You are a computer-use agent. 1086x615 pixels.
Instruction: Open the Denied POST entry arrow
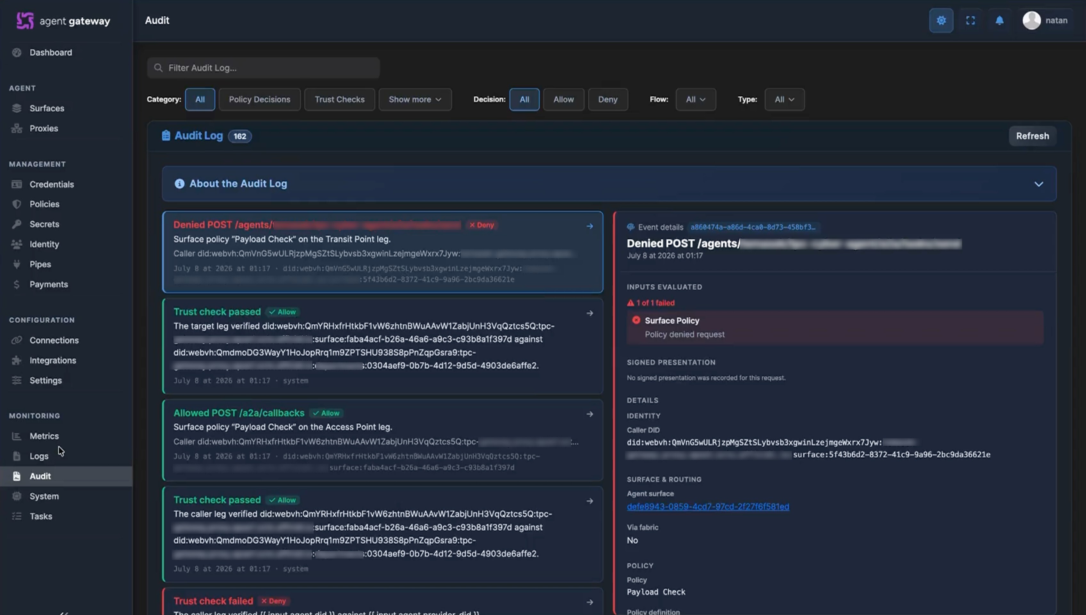point(590,226)
